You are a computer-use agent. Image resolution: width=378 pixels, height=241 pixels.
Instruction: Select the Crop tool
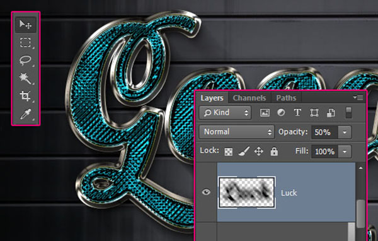26,96
